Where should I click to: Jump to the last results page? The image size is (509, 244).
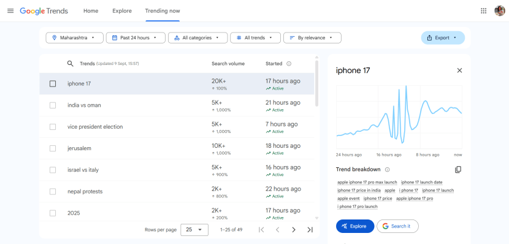pos(310,230)
